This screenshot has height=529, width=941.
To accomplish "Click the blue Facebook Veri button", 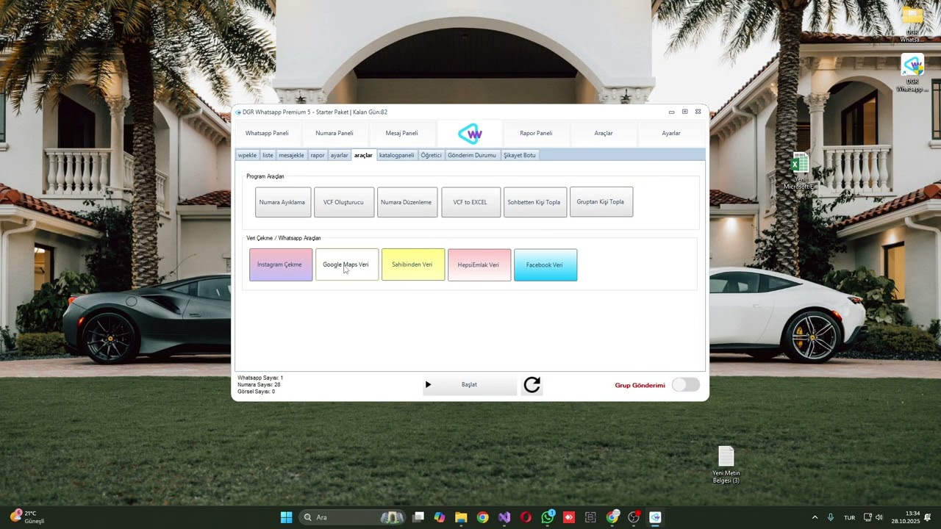I will 545,264.
